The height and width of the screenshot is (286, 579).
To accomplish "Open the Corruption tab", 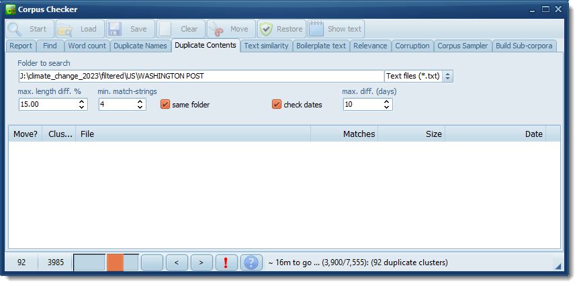I will 412,46.
